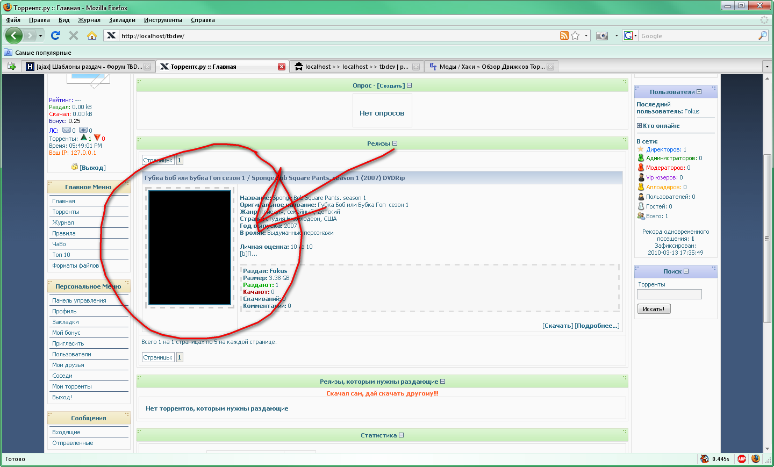Screen dimensions: 774x467
Task: Click the Adblock Plus status bar icon
Action: click(x=742, y=459)
